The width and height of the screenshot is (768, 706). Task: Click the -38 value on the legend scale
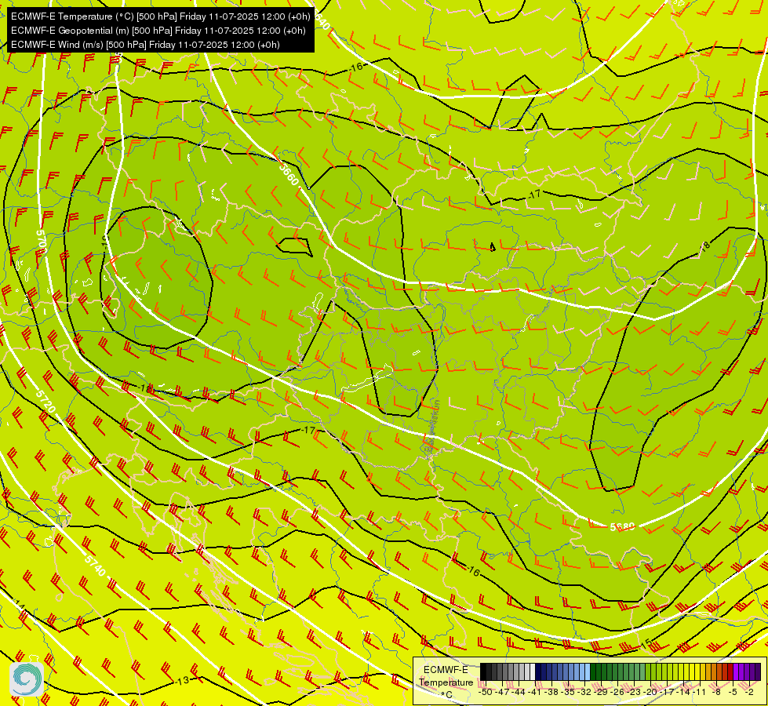click(551, 692)
